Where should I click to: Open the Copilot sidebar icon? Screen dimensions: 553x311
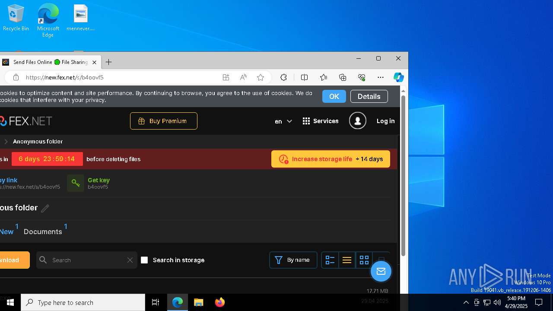point(398,77)
